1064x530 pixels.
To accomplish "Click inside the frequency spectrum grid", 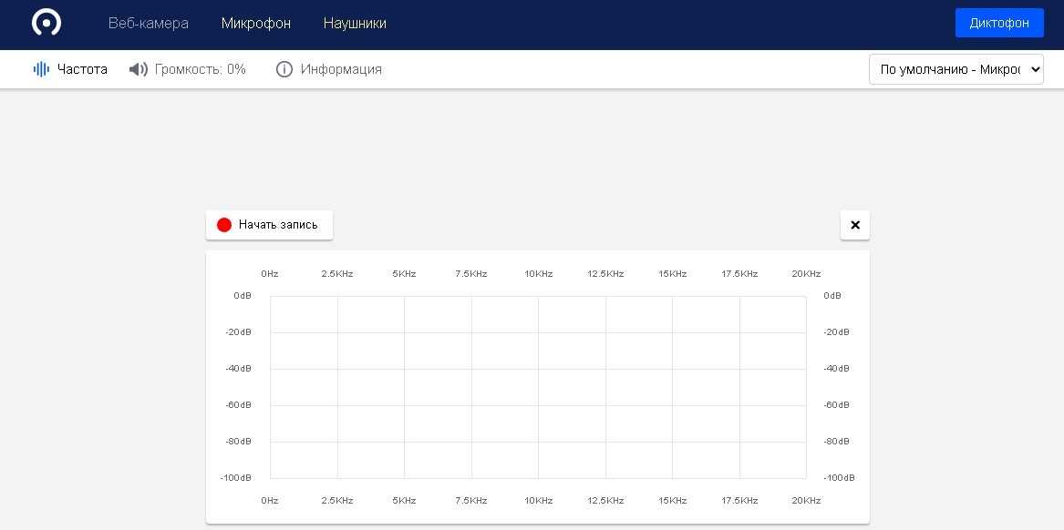I will [538, 387].
